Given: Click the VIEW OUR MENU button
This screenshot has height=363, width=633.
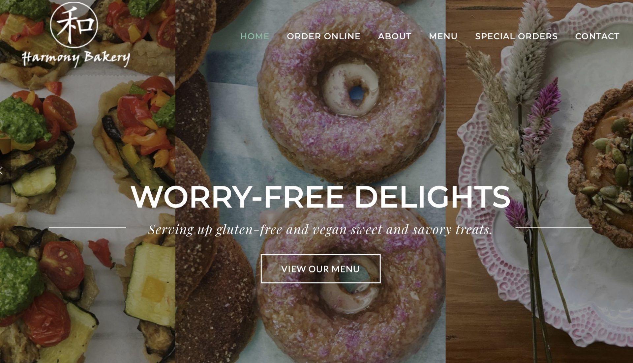Looking at the screenshot, I should click(x=320, y=269).
